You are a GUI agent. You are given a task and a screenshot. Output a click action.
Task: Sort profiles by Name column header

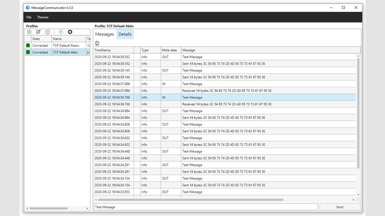pyautogui.click(x=69, y=39)
